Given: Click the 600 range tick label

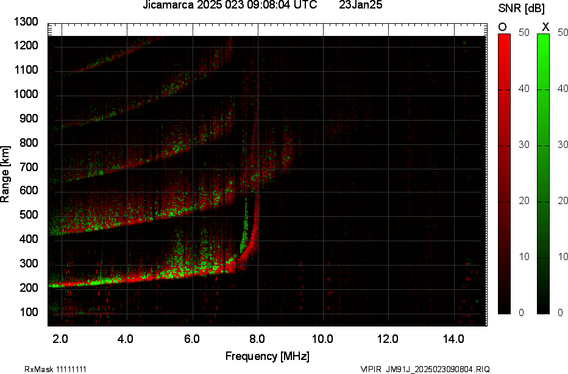Looking at the screenshot, I should (30, 191).
